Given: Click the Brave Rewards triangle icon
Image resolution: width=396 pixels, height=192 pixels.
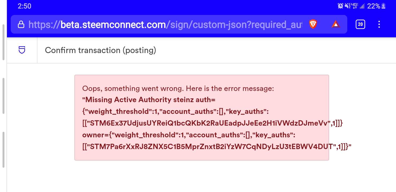Looking at the screenshot, I should click(335, 25).
